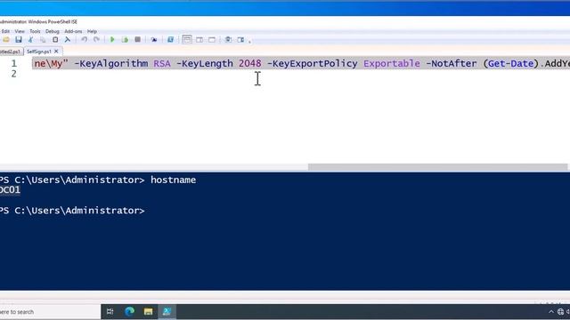Open the Edit menu
The image size is (570, 320).
click(x=5, y=31)
